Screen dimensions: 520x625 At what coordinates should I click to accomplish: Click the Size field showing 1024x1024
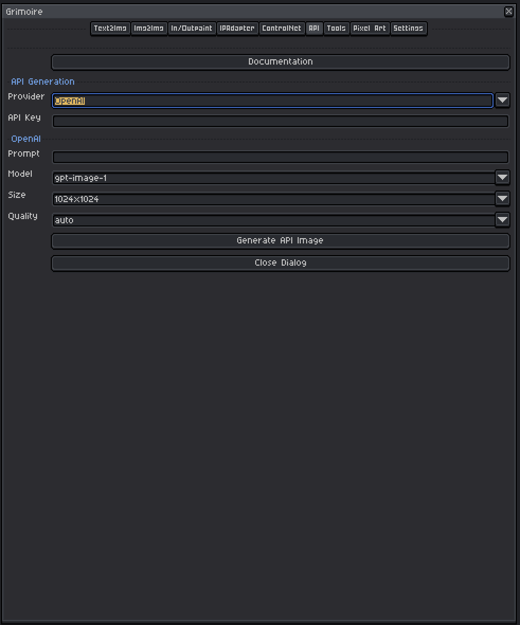[274, 199]
